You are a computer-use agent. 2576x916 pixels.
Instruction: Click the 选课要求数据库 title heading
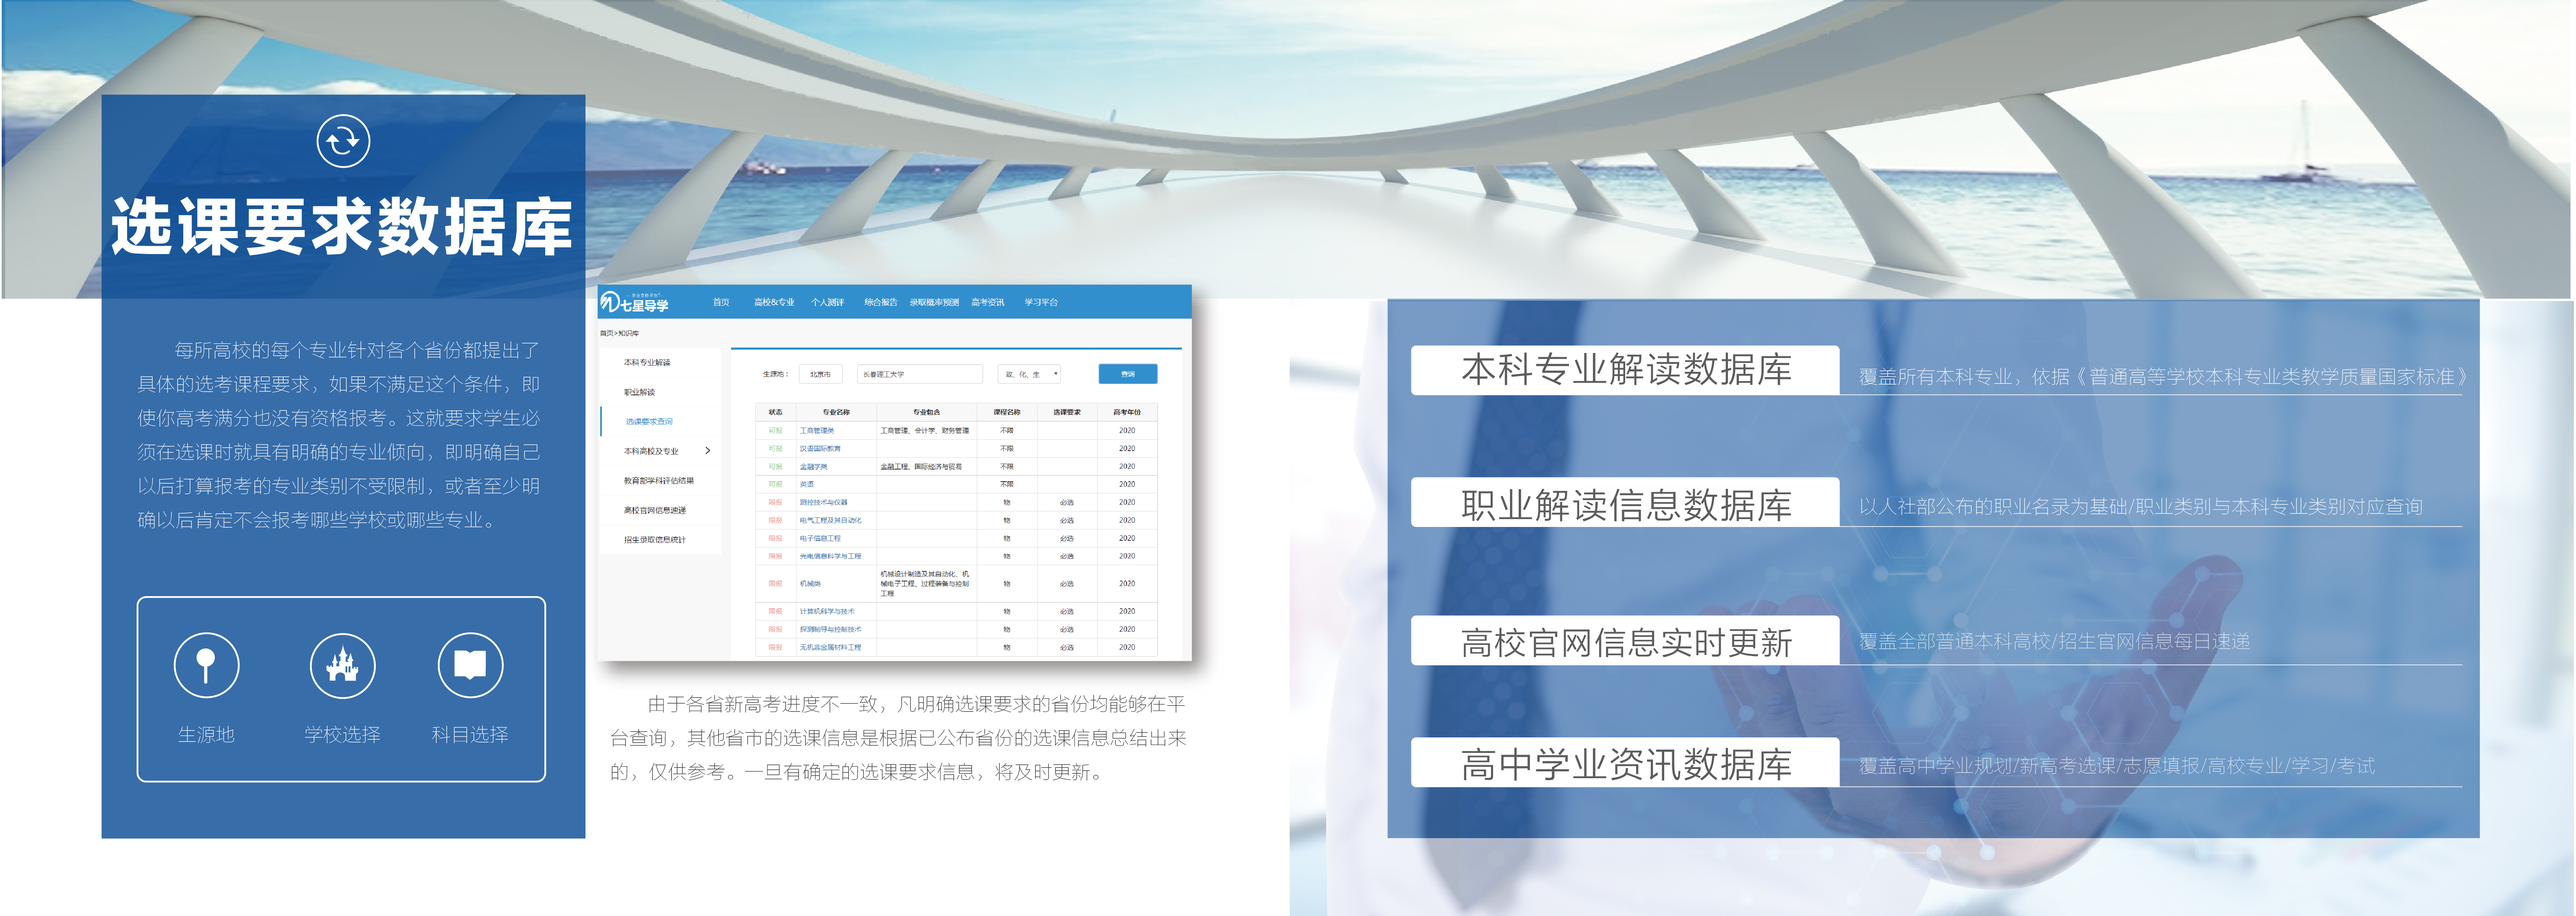342,226
